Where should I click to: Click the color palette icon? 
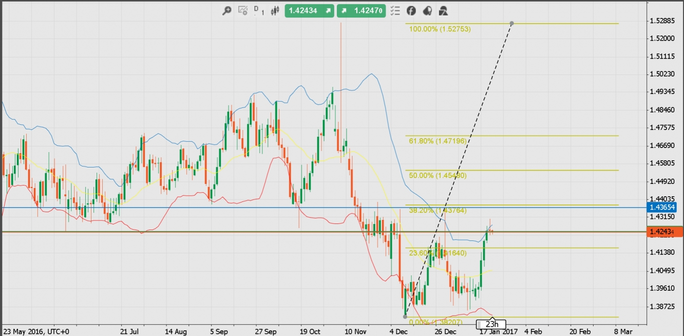[427, 10]
